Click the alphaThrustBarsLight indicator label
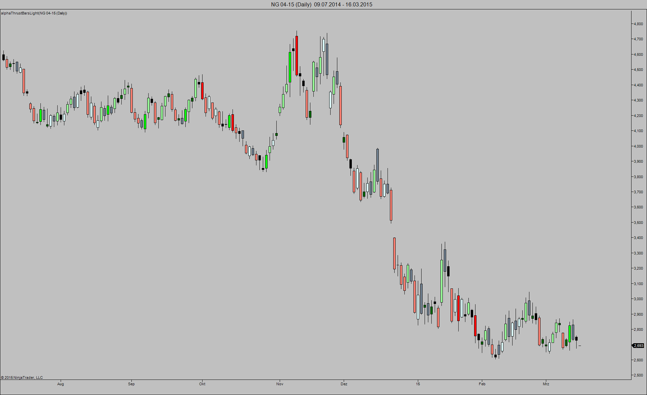 (x=34, y=13)
